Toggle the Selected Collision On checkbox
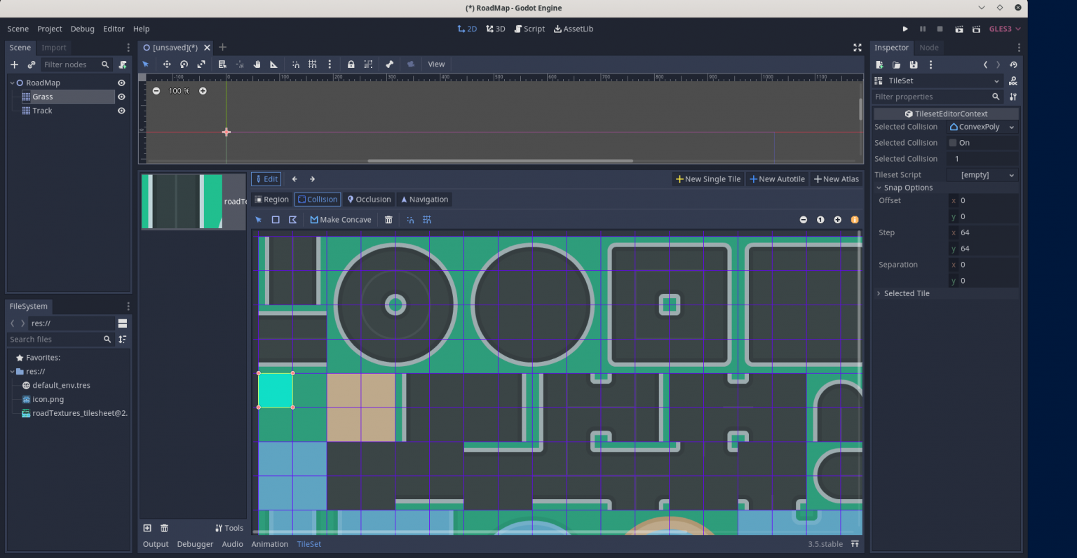 click(952, 142)
